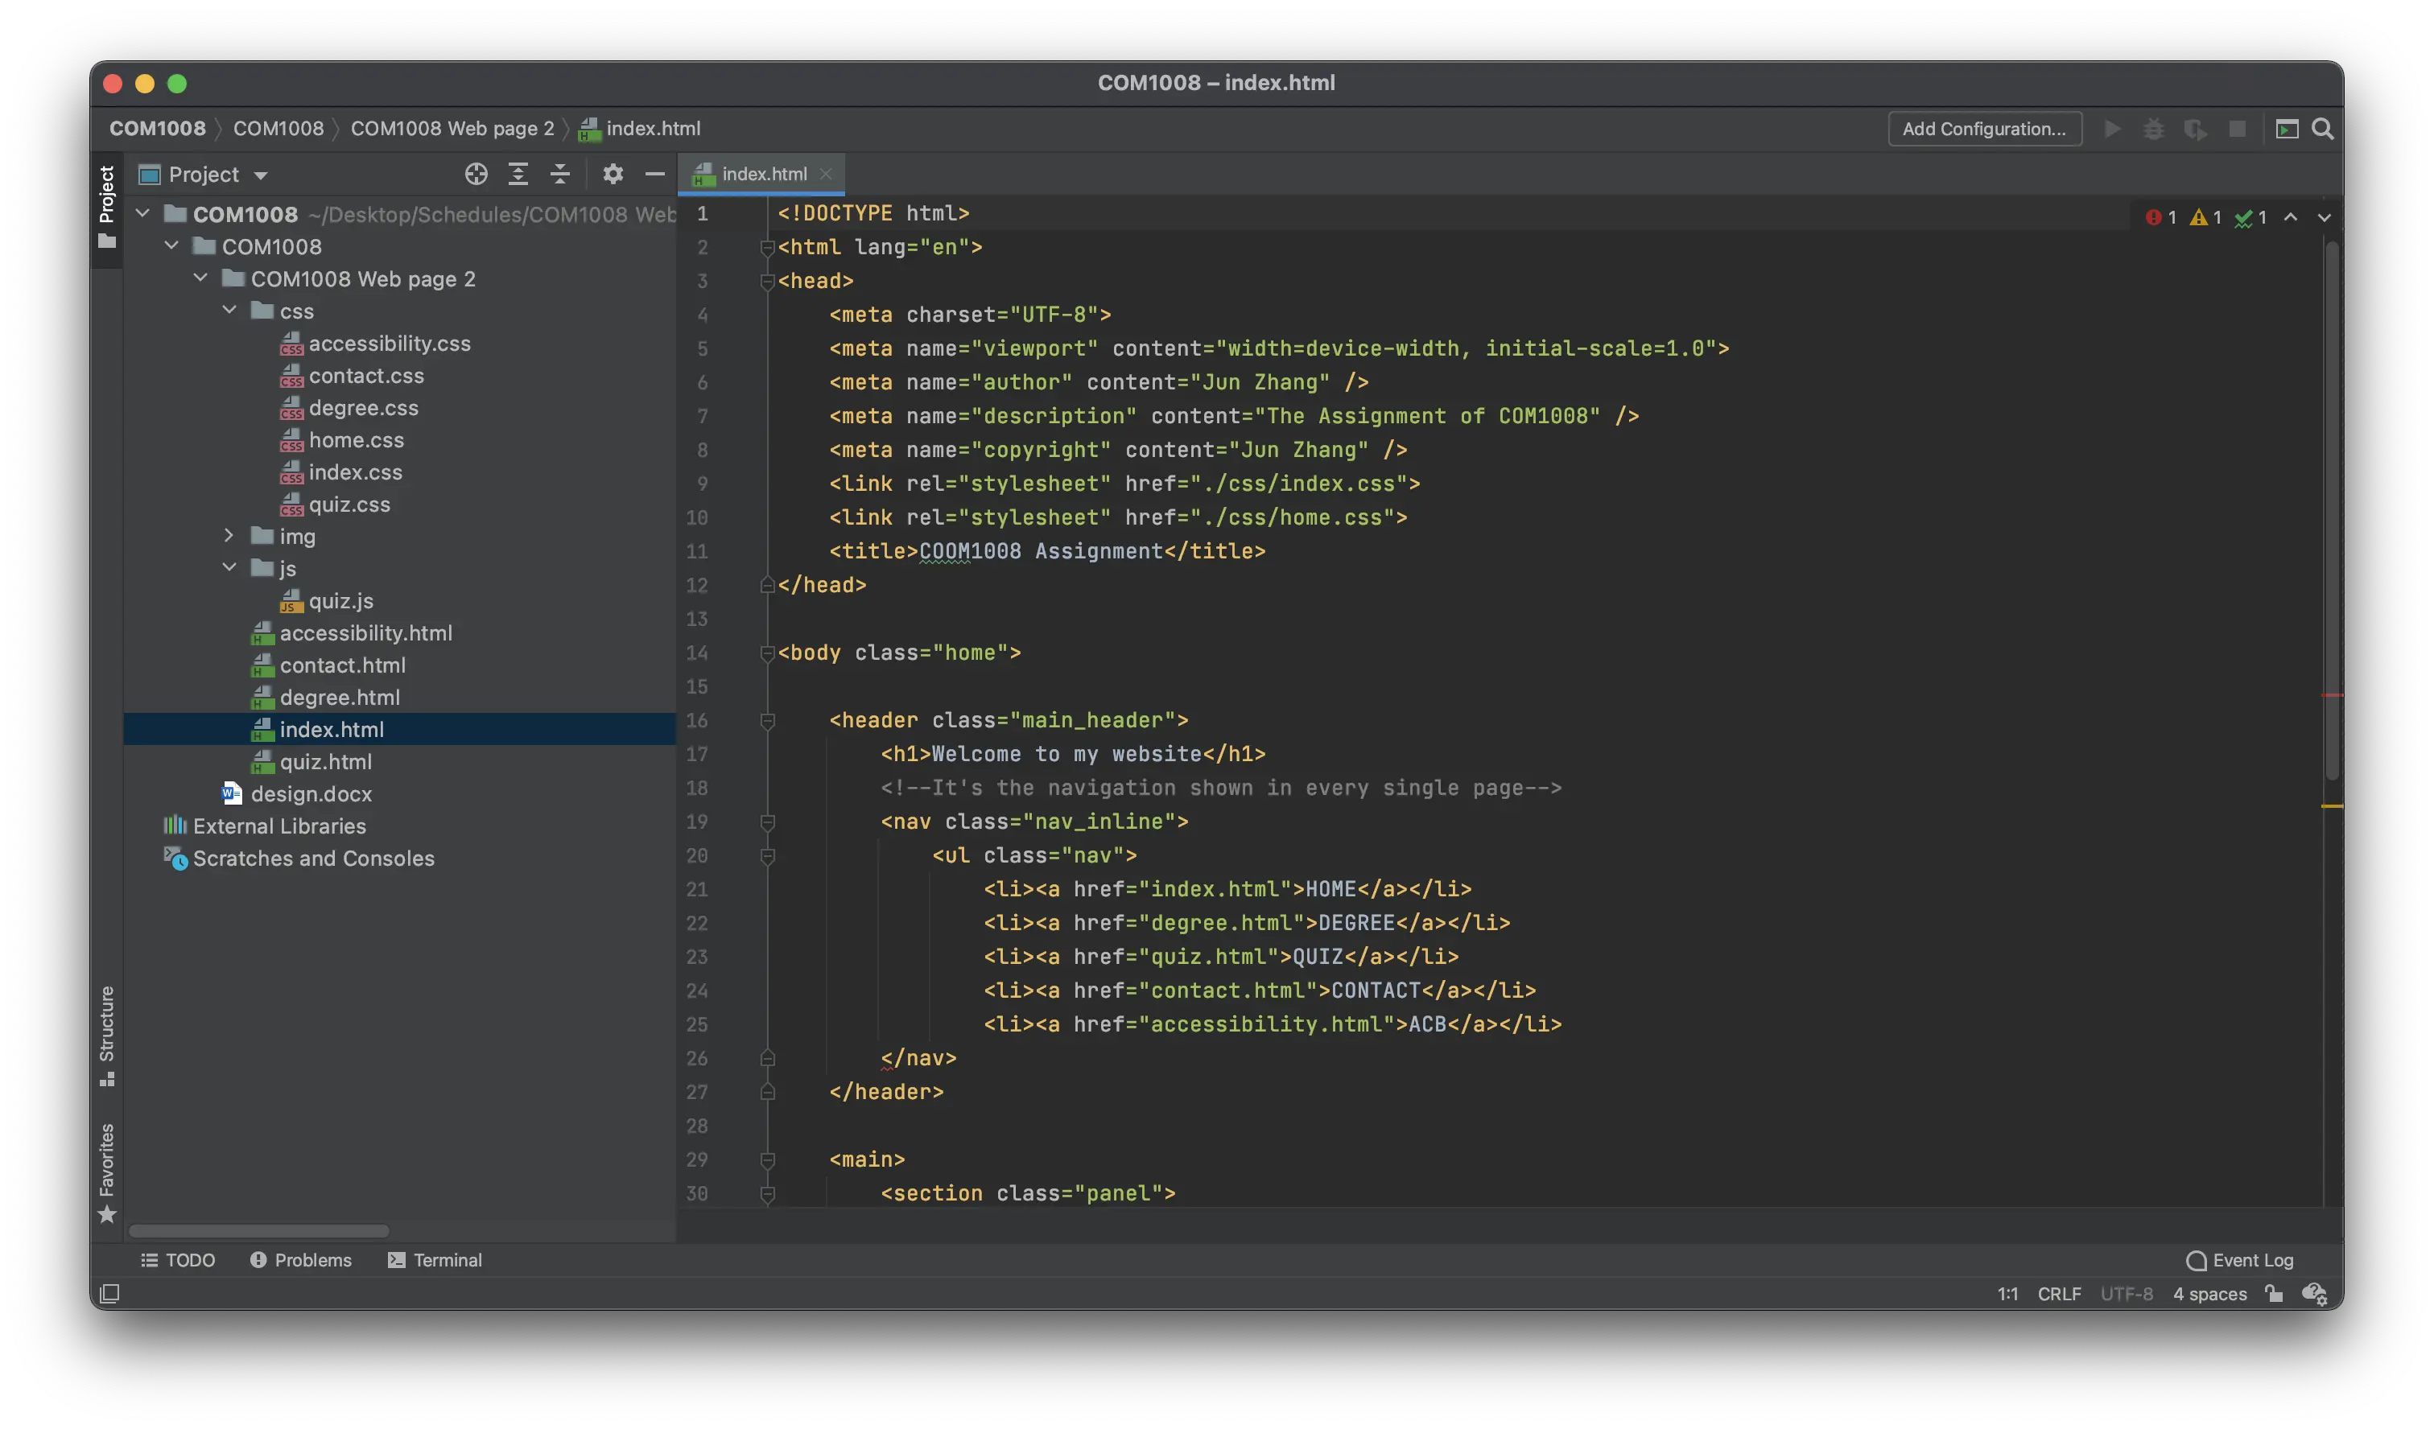Click the yellow warning indicator count
Viewport: 2434px width, 1429px height.
tap(2205, 217)
